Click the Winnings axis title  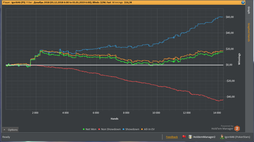[239, 59]
